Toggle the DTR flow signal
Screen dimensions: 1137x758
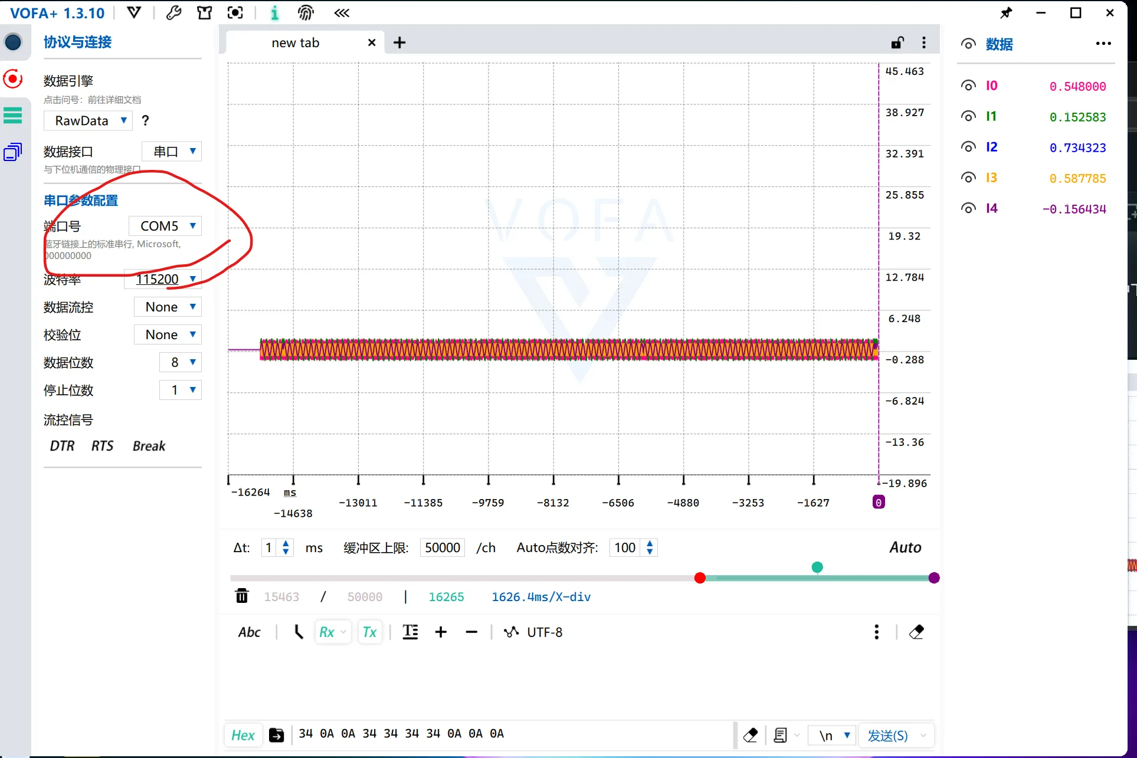tap(62, 446)
